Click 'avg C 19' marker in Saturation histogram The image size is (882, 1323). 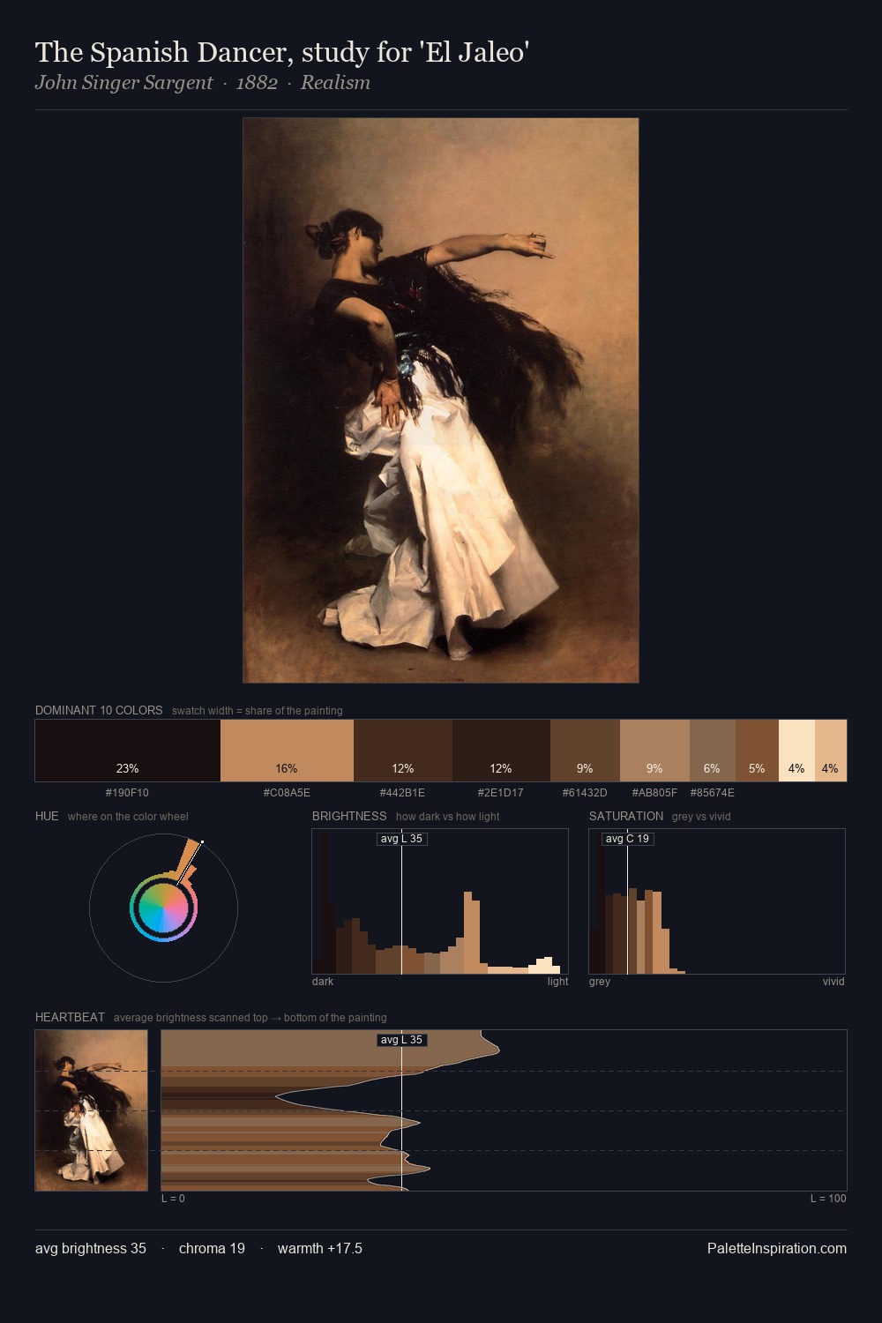(x=627, y=839)
